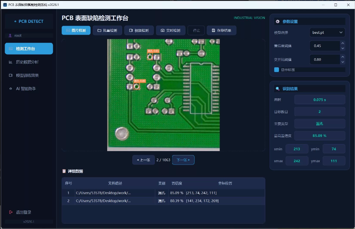Click the 0.85 detection box on PCB image

(x=150, y=57)
